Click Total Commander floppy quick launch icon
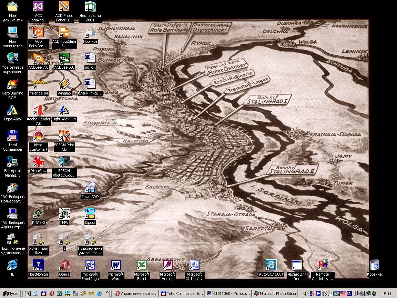The image size is (397, 298). click(x=43, y=294)
